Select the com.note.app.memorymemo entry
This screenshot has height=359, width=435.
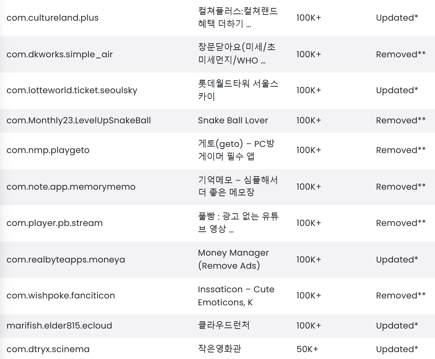click(x=71, y=187)
